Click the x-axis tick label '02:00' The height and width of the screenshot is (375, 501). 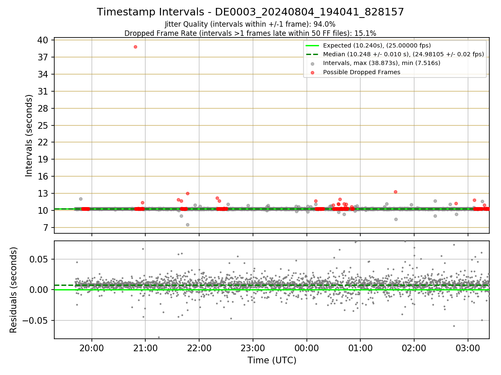(414, 348)
